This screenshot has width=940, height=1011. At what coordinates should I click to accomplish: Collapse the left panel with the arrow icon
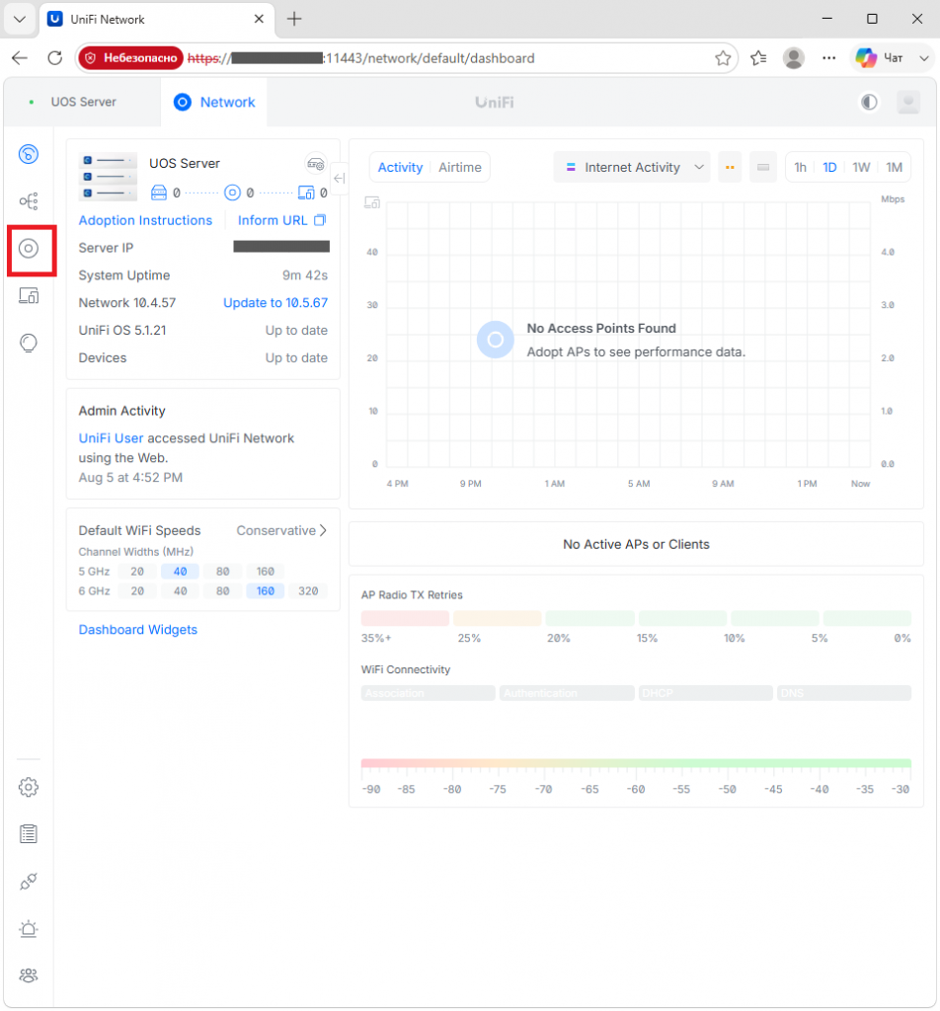[339, 178]
